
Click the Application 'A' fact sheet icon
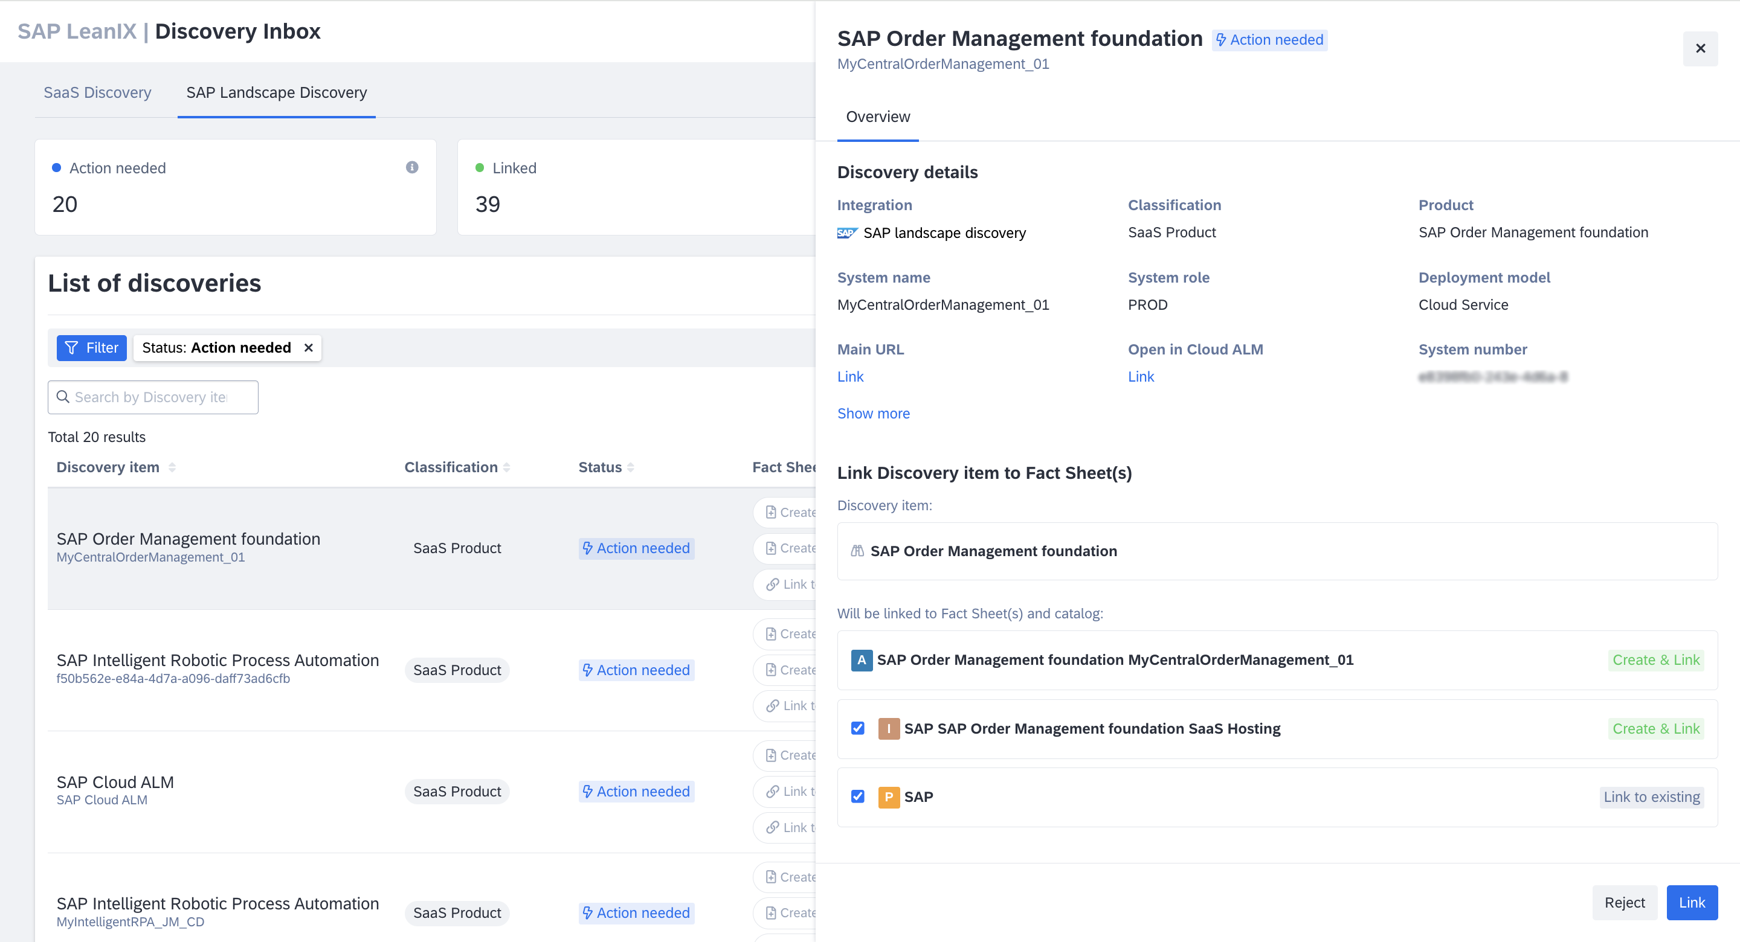(x=861, y=660)
